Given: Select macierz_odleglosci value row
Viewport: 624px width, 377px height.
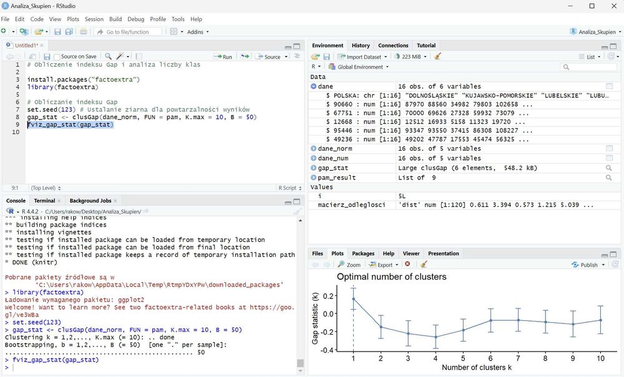Looking at the screenshot, I should 464,205.
